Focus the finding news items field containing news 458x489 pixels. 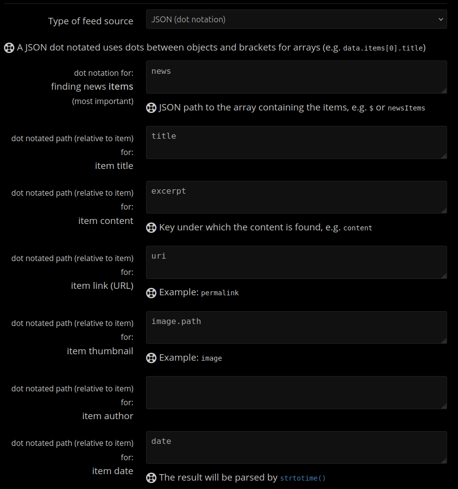click(296, 77)
